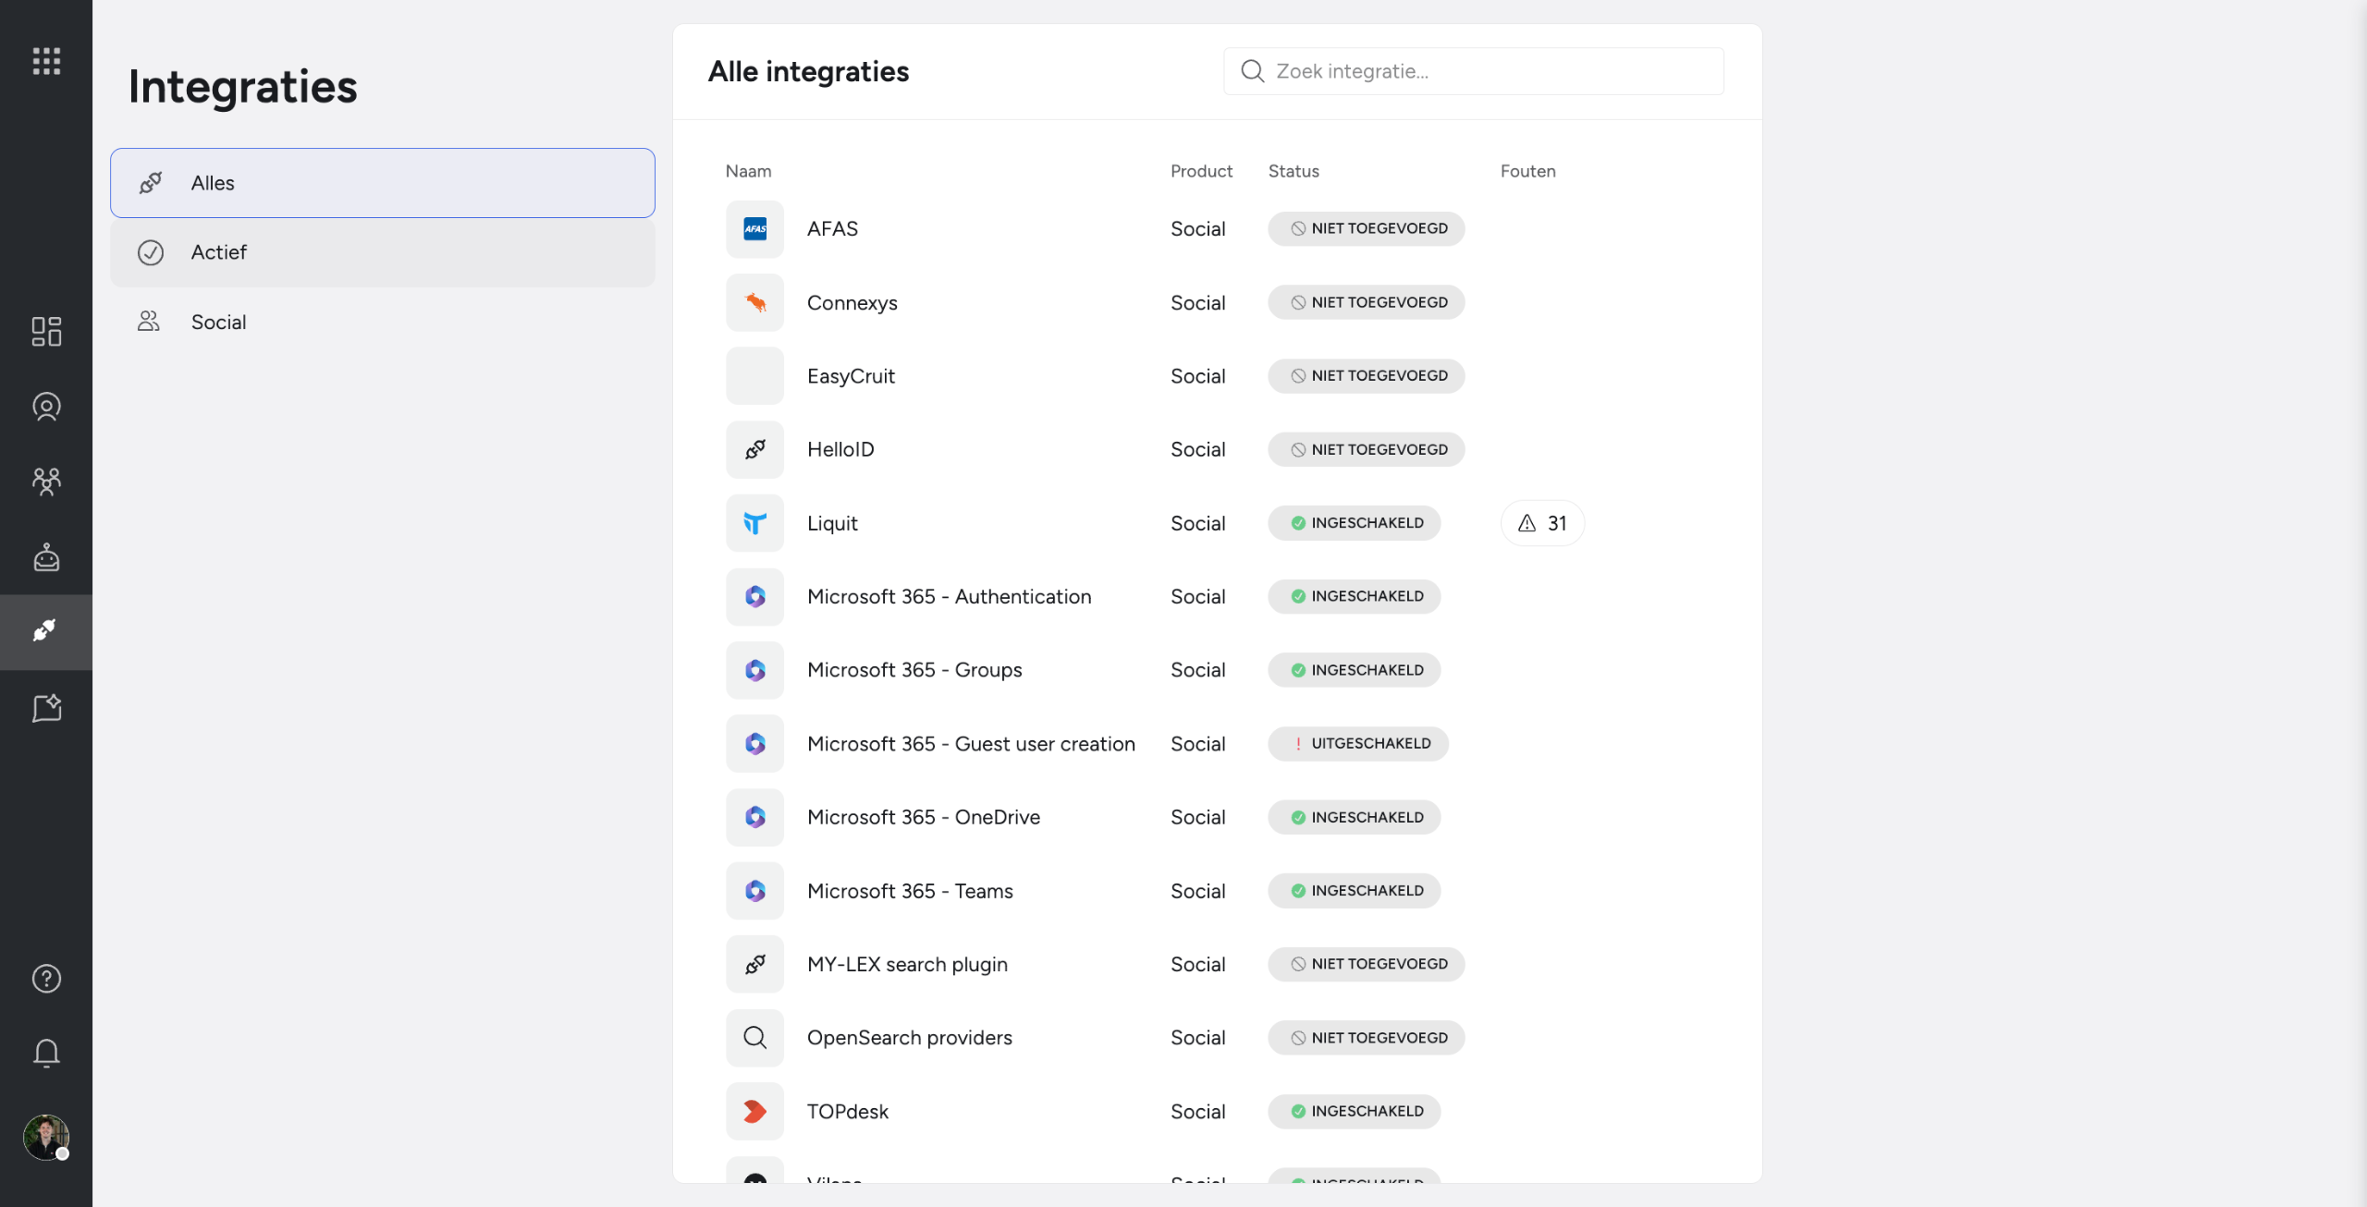
Task: Click TOPdesk INGESCHAKELD status badge
Action: coord(1354,1111)
